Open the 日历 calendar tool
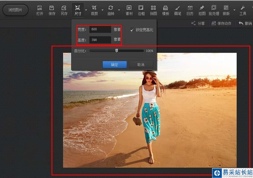 pos(190,11)
